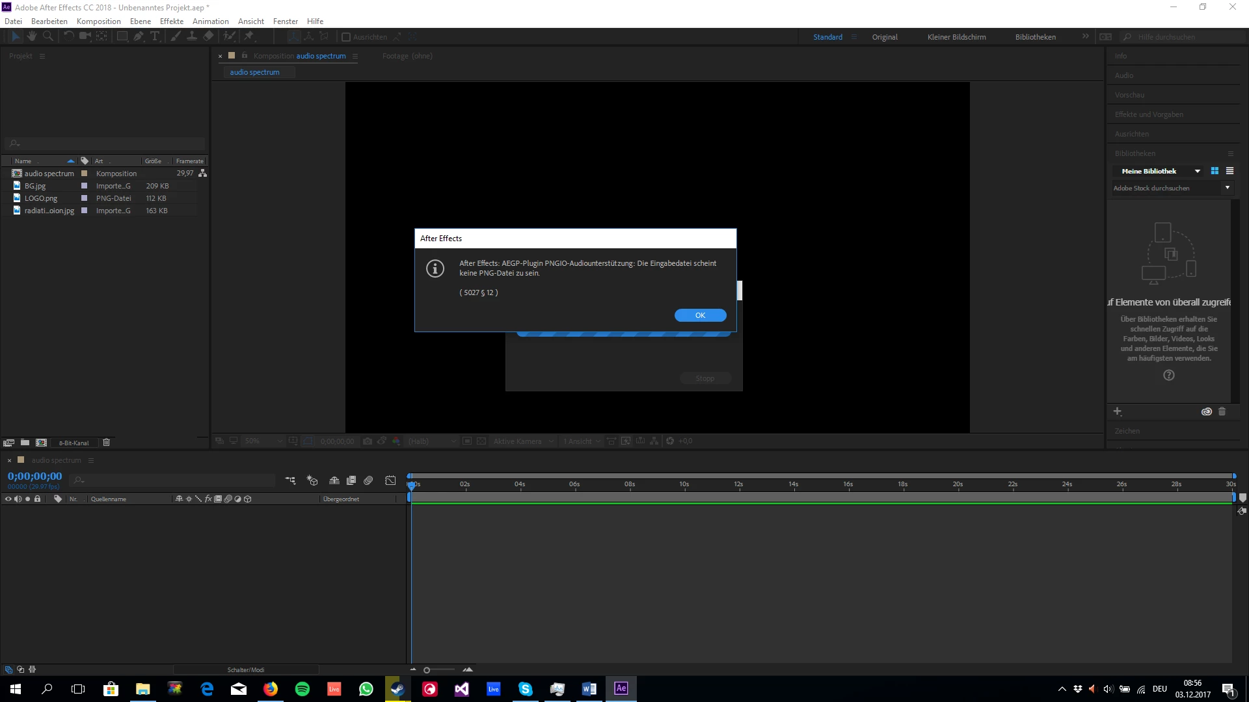Toggle Motion Blur switch in timeline
This screenshot has width=1249, height=702.
tap(368, 480)
